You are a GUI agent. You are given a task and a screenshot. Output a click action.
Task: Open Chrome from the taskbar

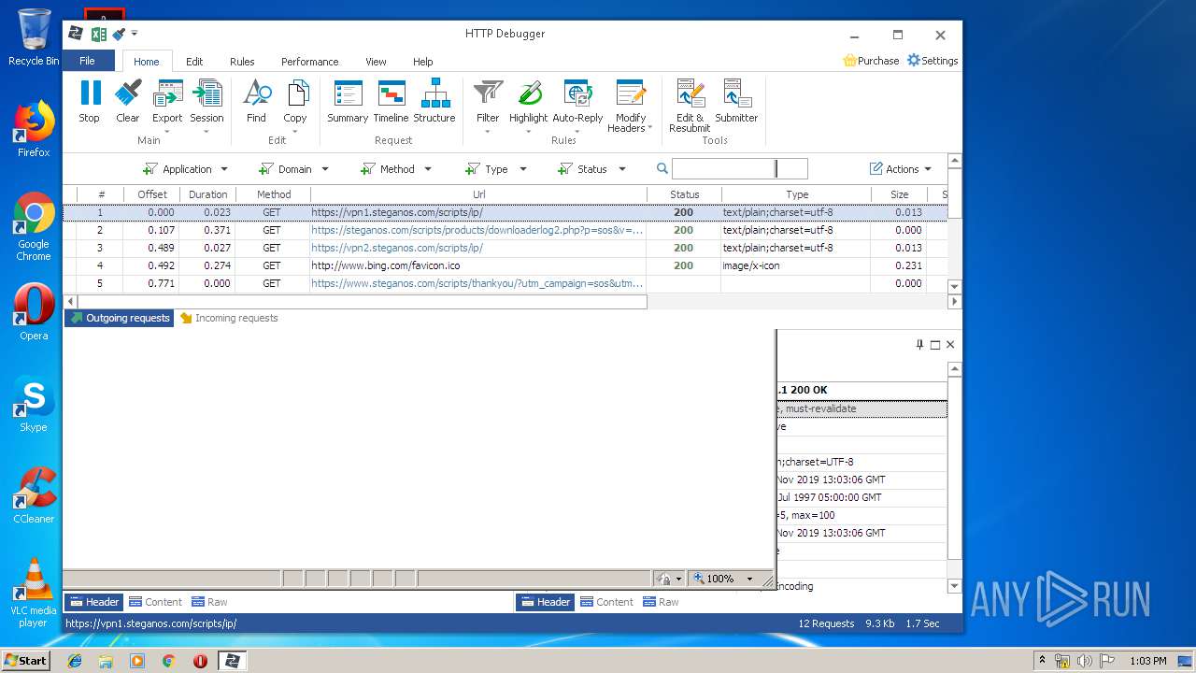pos(168,661)
